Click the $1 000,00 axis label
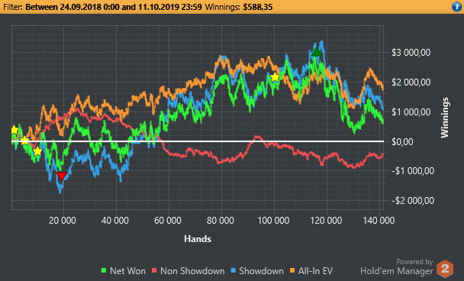The image size is (464, 281). click(411, 112)
